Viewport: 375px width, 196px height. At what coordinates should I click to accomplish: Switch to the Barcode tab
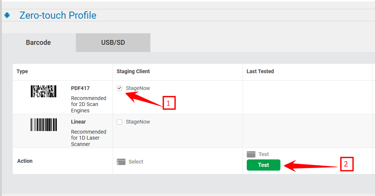click(x=38, y=43)
